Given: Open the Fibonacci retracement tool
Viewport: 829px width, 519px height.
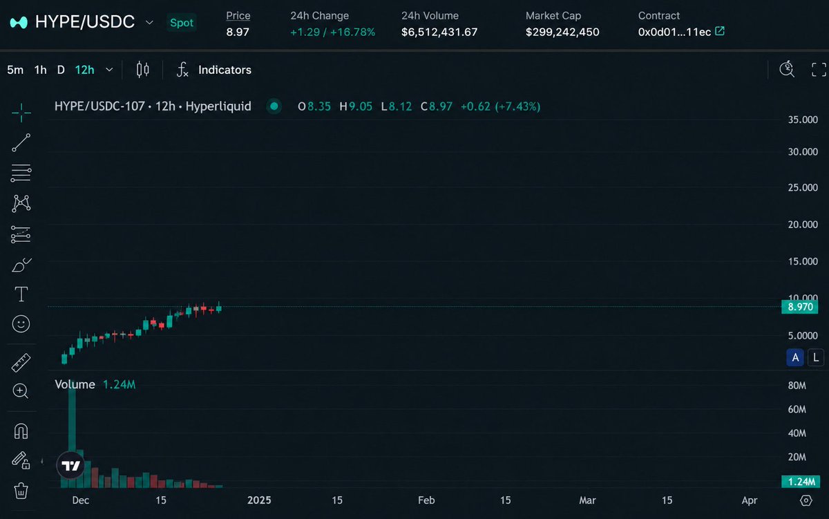Looking at the screenshot, I should pyautogui.click(x=21, y=173).
